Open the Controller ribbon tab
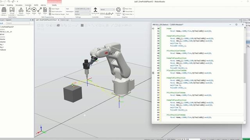Image resolution: width=250 pixels, height=140 pixels. point(28,5)
